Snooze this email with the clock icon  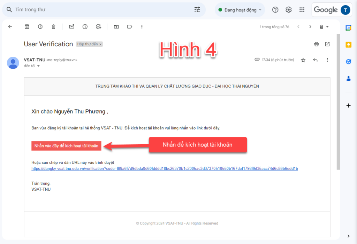coord(85,26)
